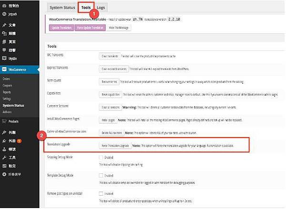This screenshot has height=209, width=286.
Task: Open the comments bubble icon in sidebar
Action: (4, 50)
